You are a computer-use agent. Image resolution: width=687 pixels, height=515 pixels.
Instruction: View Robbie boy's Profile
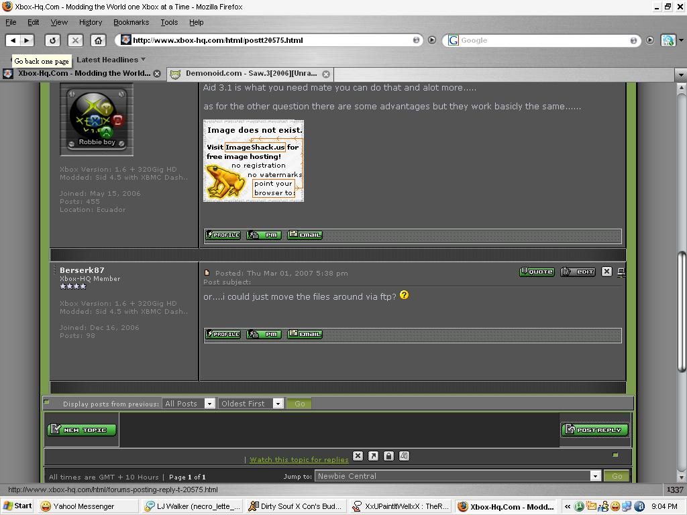pyautogui.click(x=223, y=235)
